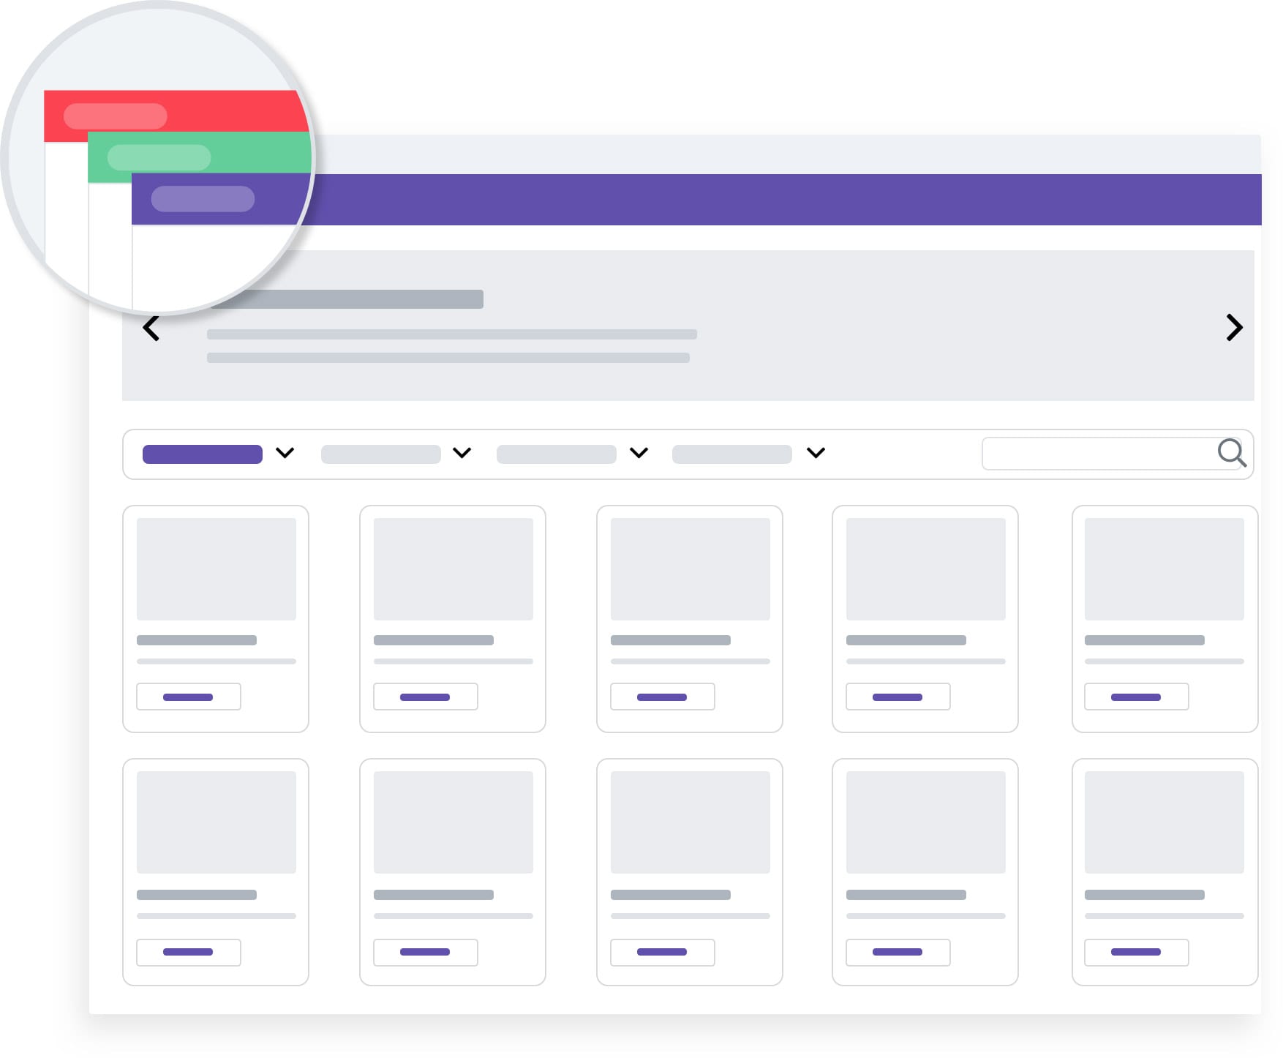The image size is (1283, 1058).
Task: Open thumbnail of fifth card in top row
Action: [x=1165, y=569]
